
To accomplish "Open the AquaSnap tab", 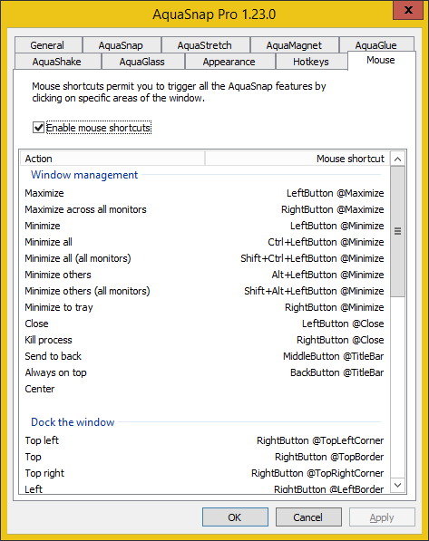I will [122, 44].
